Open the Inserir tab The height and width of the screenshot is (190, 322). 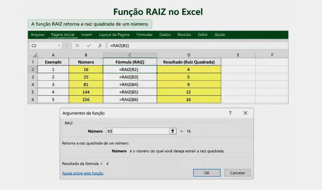coord(87,35)
